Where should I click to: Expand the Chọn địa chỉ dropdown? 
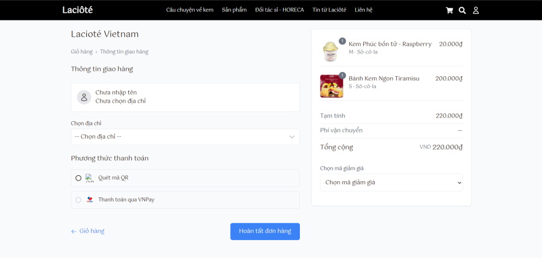(x=185, y=137)
